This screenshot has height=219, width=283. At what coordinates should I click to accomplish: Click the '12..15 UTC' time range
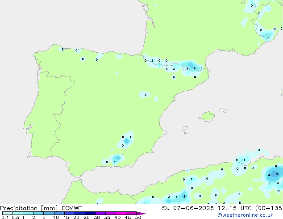click(234, 208)
